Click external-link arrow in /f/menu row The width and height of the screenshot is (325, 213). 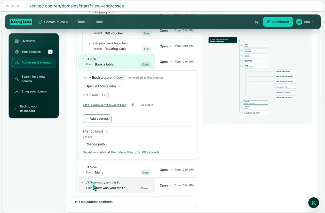[x=171, y=170]
